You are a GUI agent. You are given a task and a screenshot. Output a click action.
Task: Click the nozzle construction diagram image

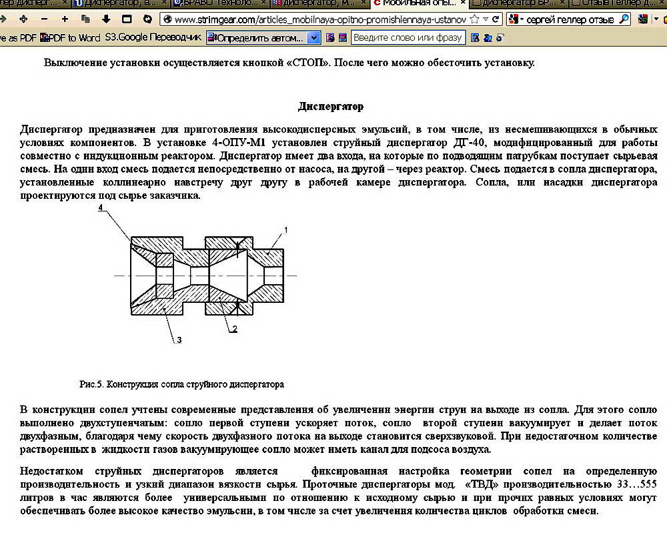pyautogui.click(x=197, y=274)
